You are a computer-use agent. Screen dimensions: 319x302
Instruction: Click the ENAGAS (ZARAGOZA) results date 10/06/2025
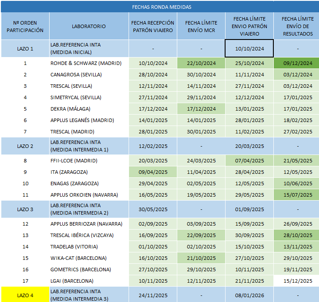point(297,183)
